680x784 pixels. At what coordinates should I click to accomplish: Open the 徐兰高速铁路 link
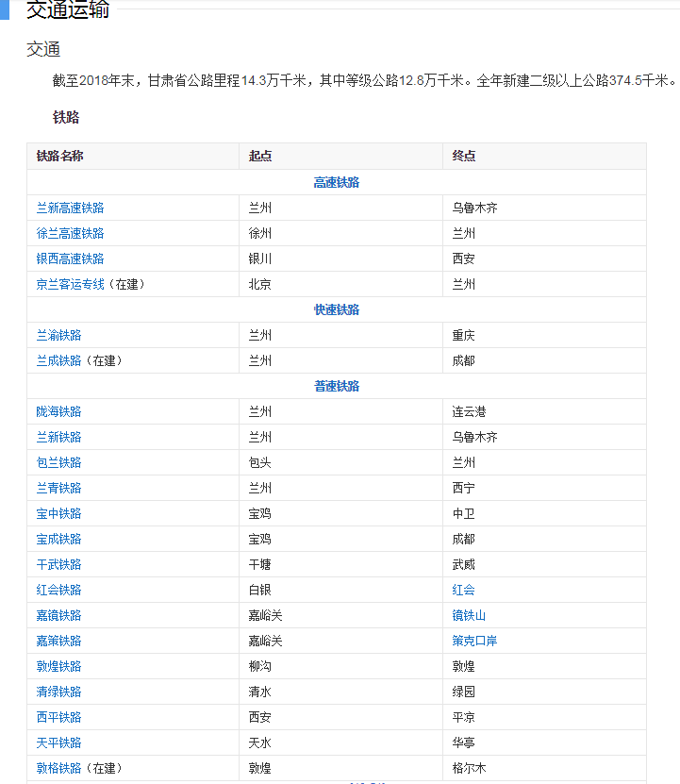[70, 233]
